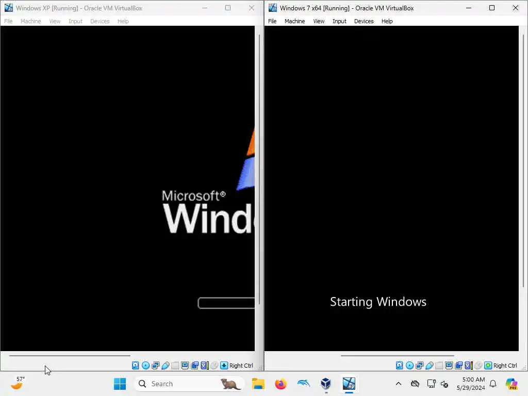The width and height of the screenshot is (528, 396).
Task: Open the Windows Start menu
Action: pos(120,384)
